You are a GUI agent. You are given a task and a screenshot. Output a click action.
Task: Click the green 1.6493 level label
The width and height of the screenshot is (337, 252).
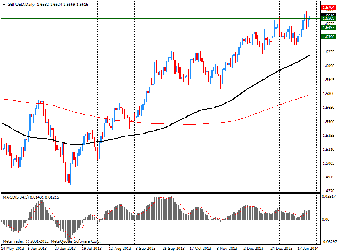[327, 28]
